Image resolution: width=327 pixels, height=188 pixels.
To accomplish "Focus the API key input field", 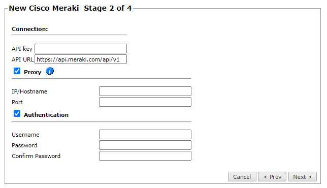I will [x=81, y=48].
